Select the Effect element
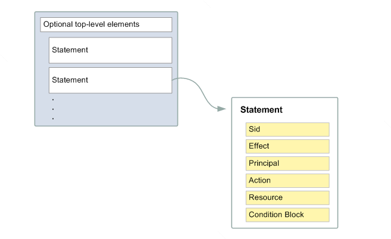The width and height of the screenshot is (391, 239). (287, 146)
